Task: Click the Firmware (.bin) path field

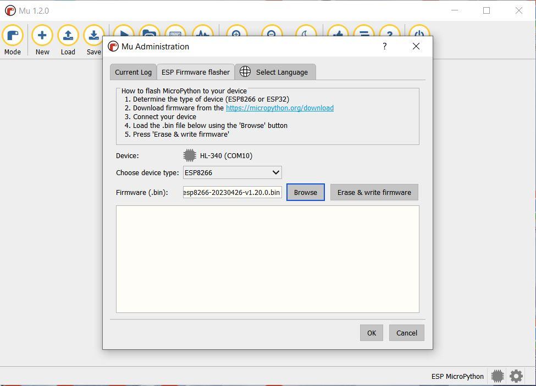Action: [x=233, y=193]
